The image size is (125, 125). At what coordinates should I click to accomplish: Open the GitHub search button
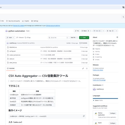pyautogui.click(x=123, y=17)
